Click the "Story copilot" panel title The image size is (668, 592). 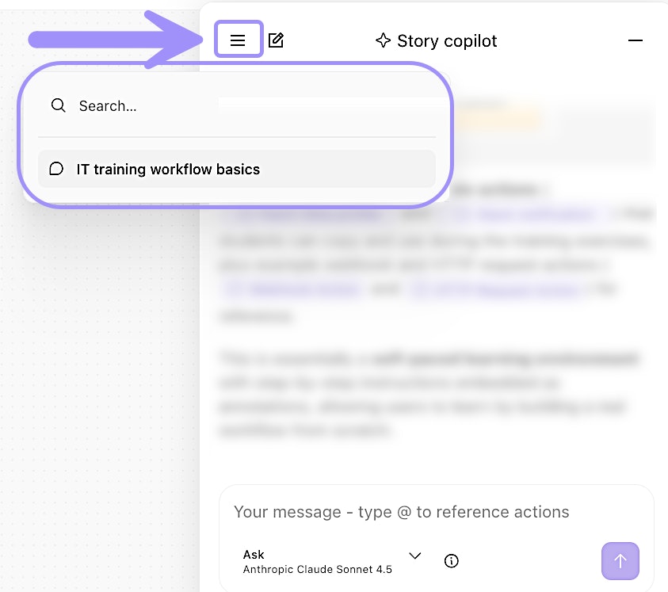(x=447, y=41)
